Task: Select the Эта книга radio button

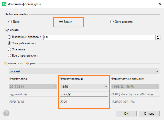Action: 10,49
